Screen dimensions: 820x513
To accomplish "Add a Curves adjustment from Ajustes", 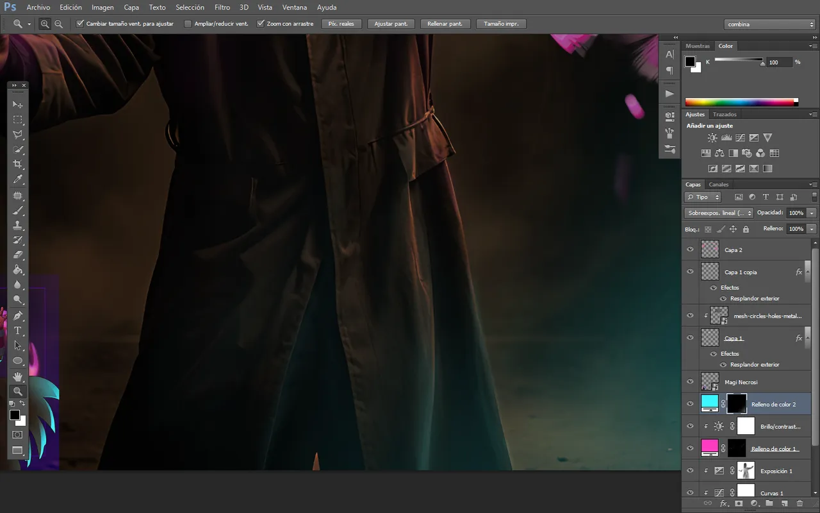I will pyautogui.click(x=740, y=138).
